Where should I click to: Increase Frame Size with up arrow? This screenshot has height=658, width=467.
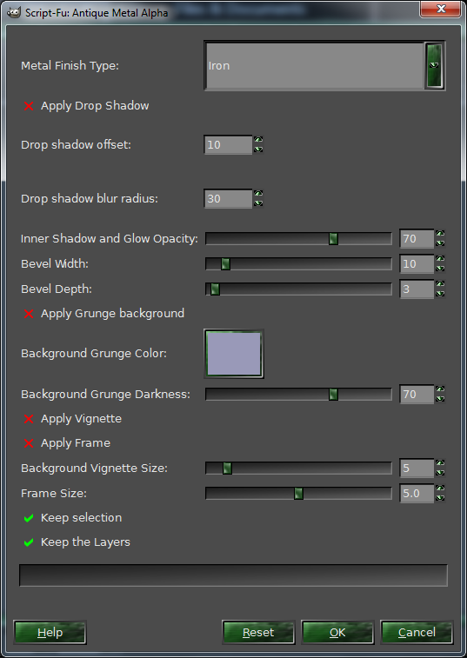[x=440, y=489]
